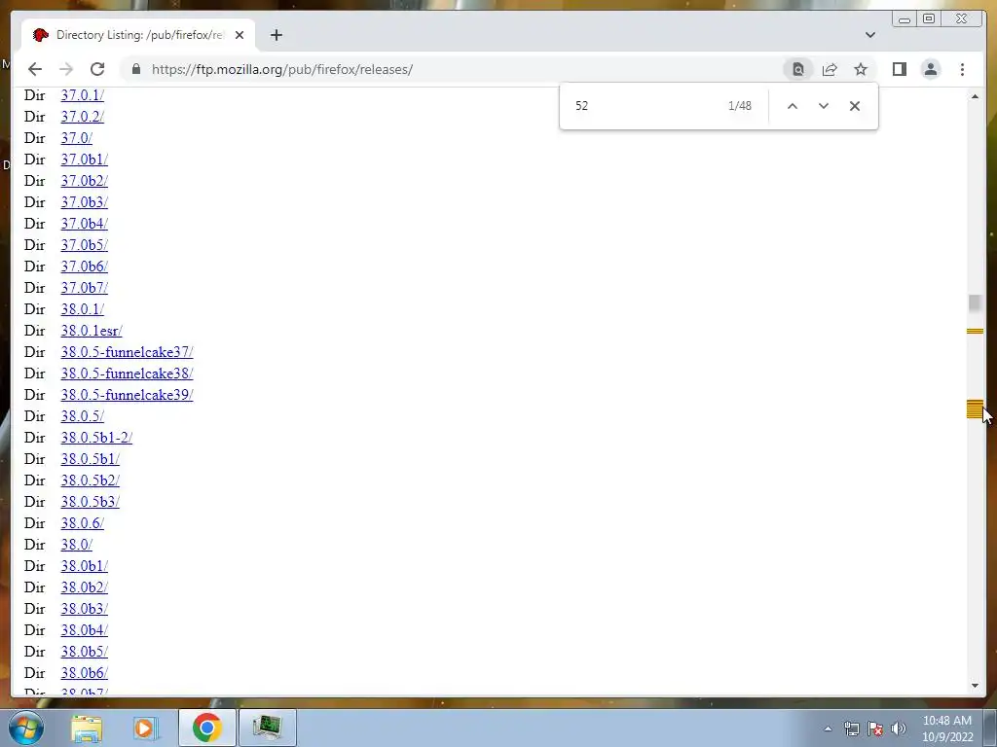Open the profile avatar menu
This screenshot has height=747, width=997.
[930, 69]
